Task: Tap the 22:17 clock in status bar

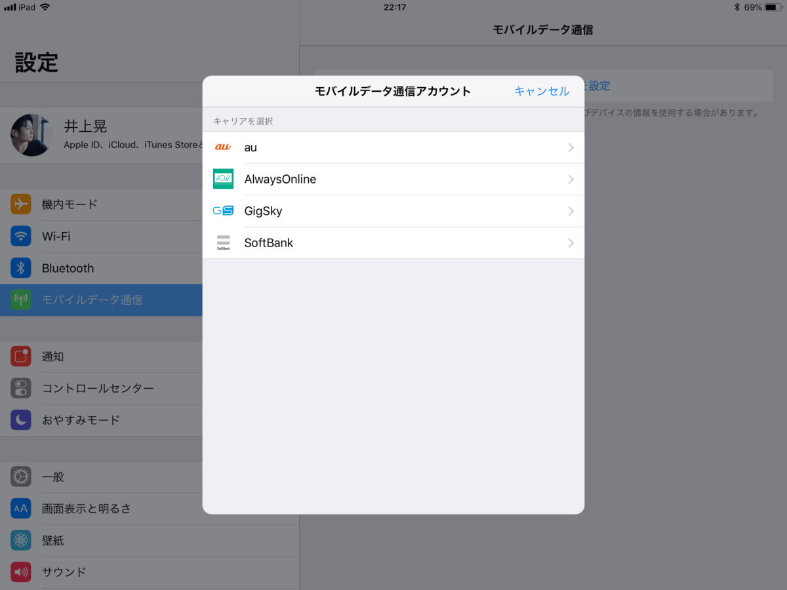Action: coord(395,7)
